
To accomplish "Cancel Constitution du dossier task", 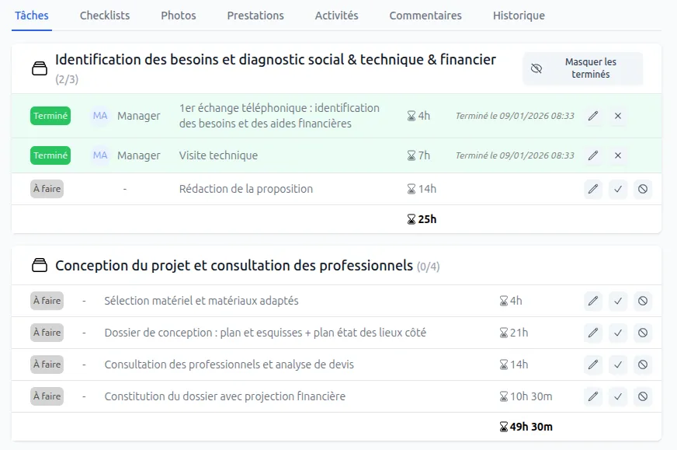I will point(642,396).
